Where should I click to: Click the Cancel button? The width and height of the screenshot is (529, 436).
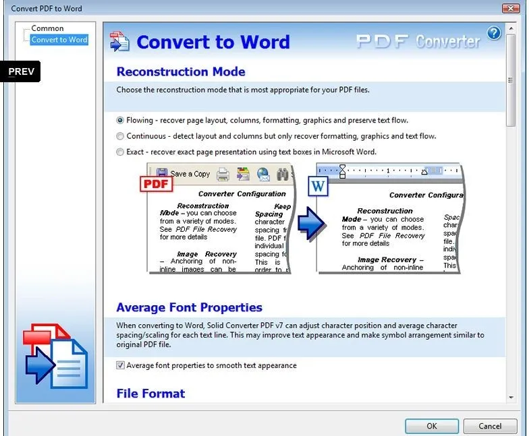tap(490, 426)
